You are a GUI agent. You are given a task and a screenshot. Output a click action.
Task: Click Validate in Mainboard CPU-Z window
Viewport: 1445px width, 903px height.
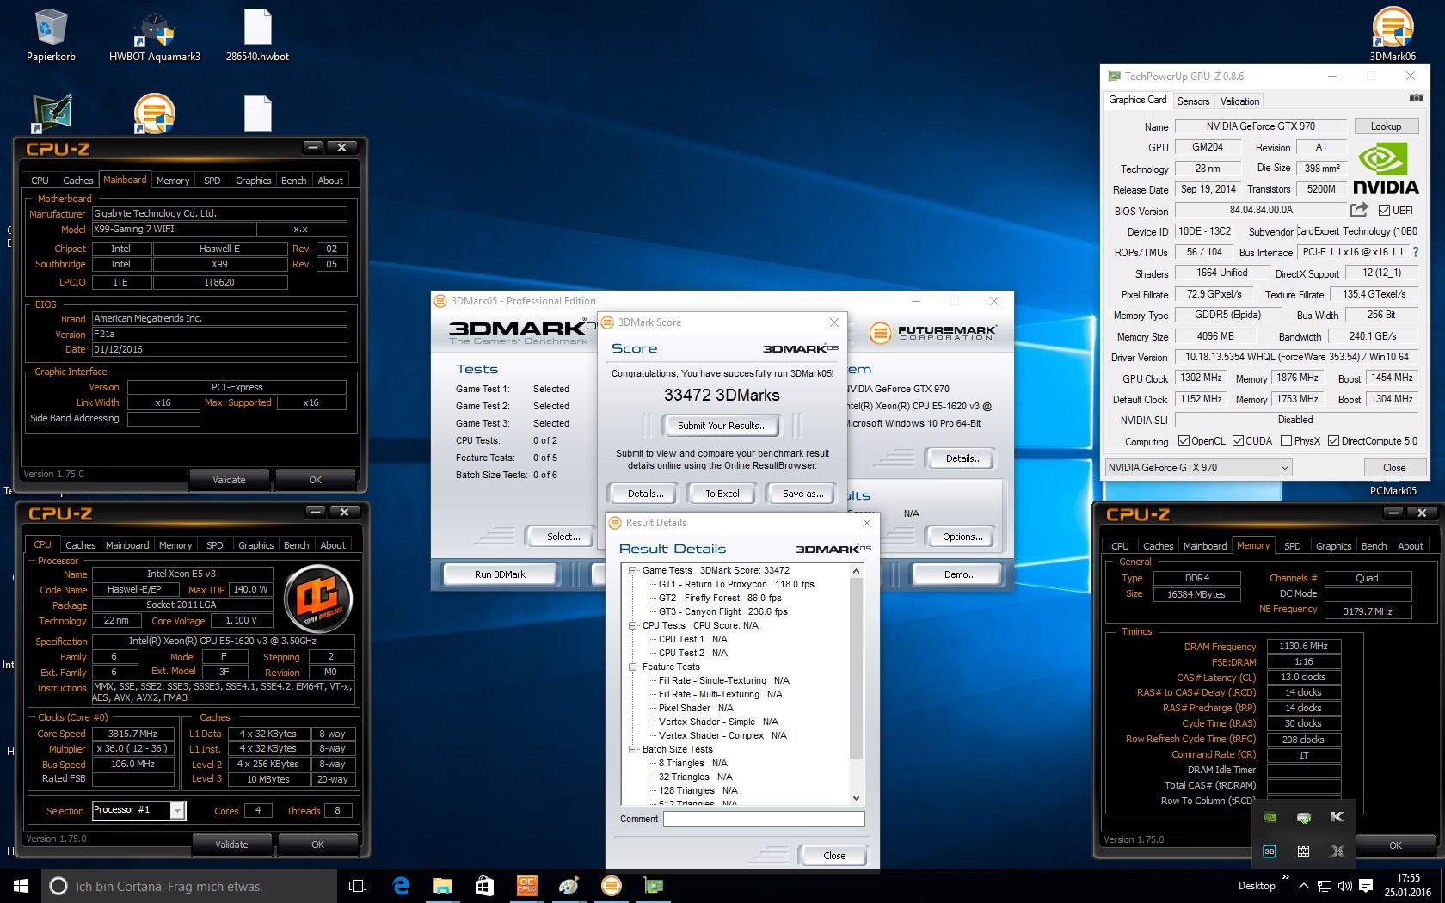point(229,480)
